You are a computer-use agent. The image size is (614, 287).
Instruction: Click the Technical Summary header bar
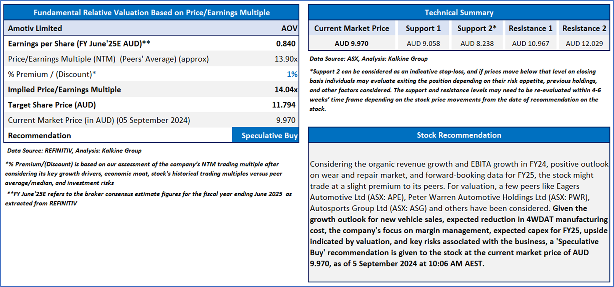tap(459, 13)
